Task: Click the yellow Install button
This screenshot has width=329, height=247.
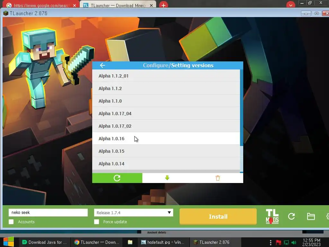Action: (x=218, y=216)
